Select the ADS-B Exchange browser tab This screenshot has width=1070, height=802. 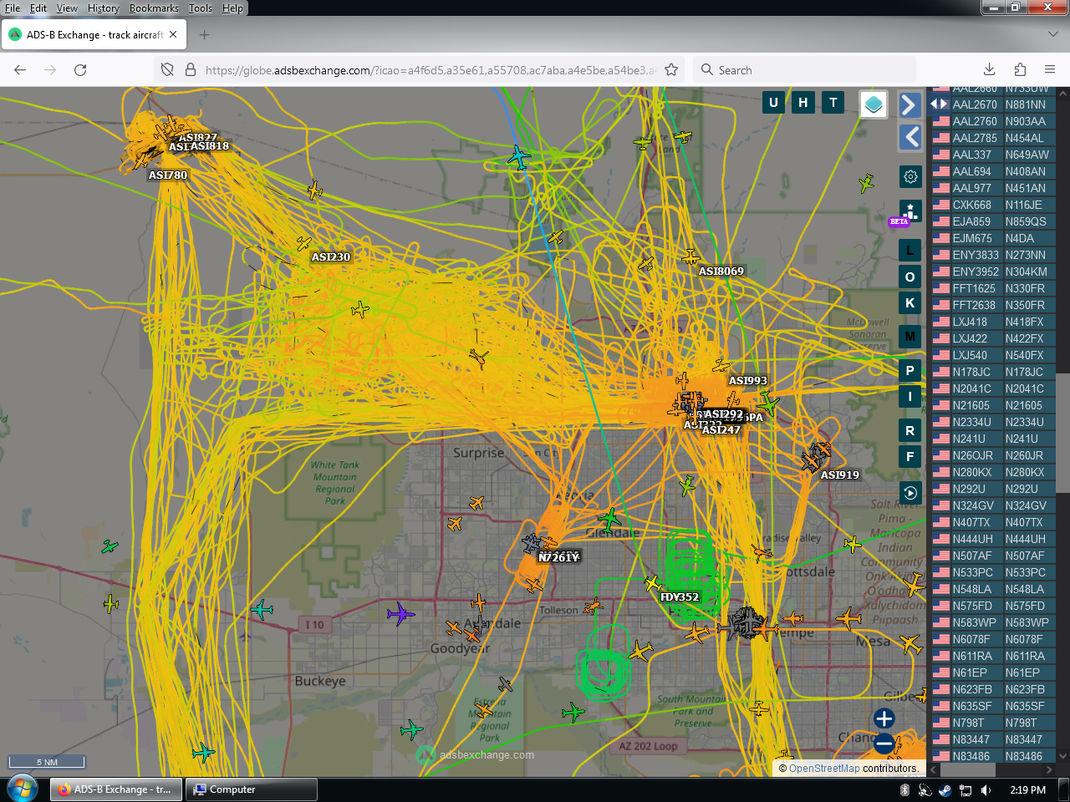[x=94, y=35]
